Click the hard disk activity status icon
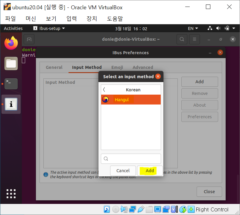The width and height of the screenshot is (240, 215). pos(107,209)
